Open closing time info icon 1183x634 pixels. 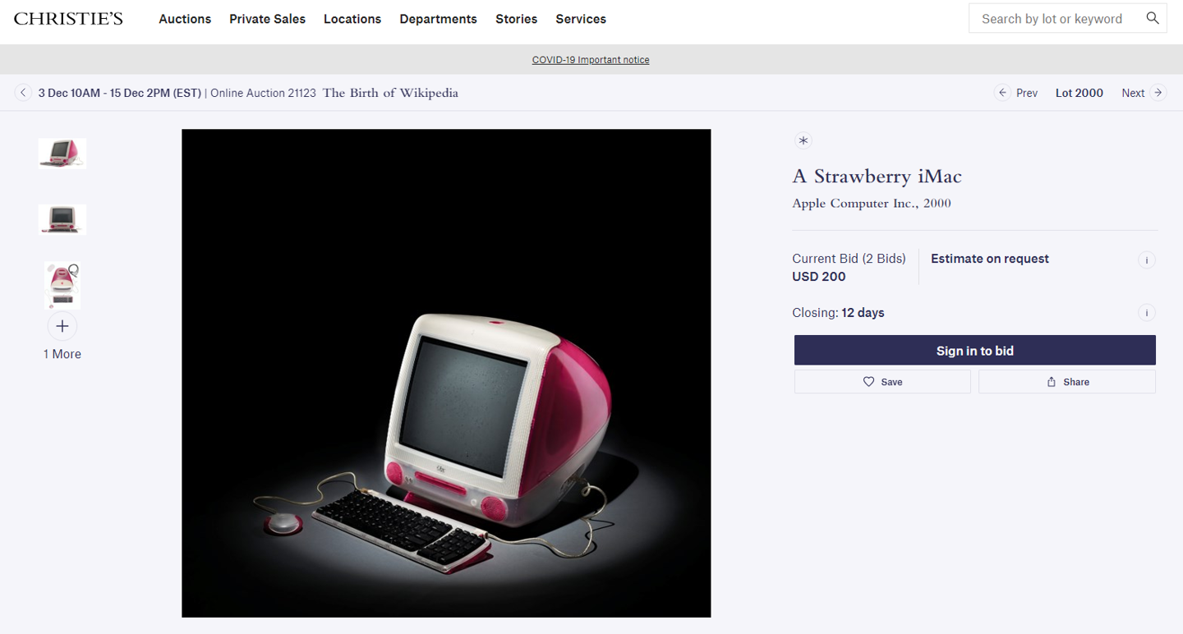coord(1147,313)
